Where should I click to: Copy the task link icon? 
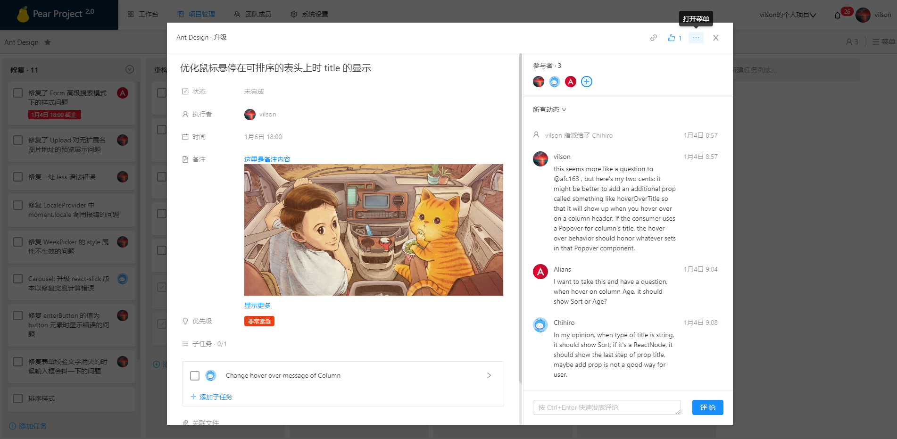(x=653, y=38)
